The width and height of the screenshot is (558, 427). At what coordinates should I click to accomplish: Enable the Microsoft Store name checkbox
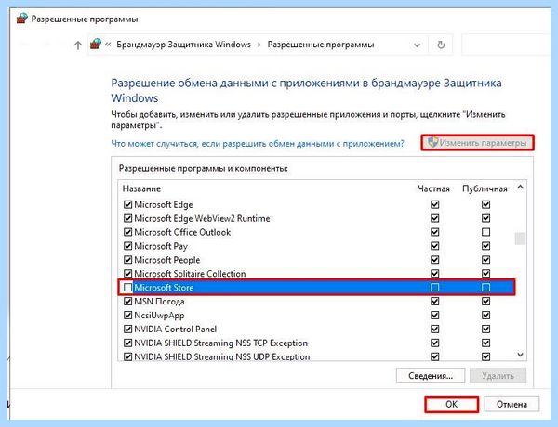pos(127,287)
